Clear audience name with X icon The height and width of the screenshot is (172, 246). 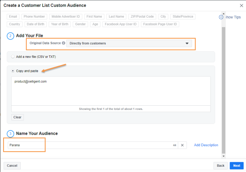[x=182, y=145]
